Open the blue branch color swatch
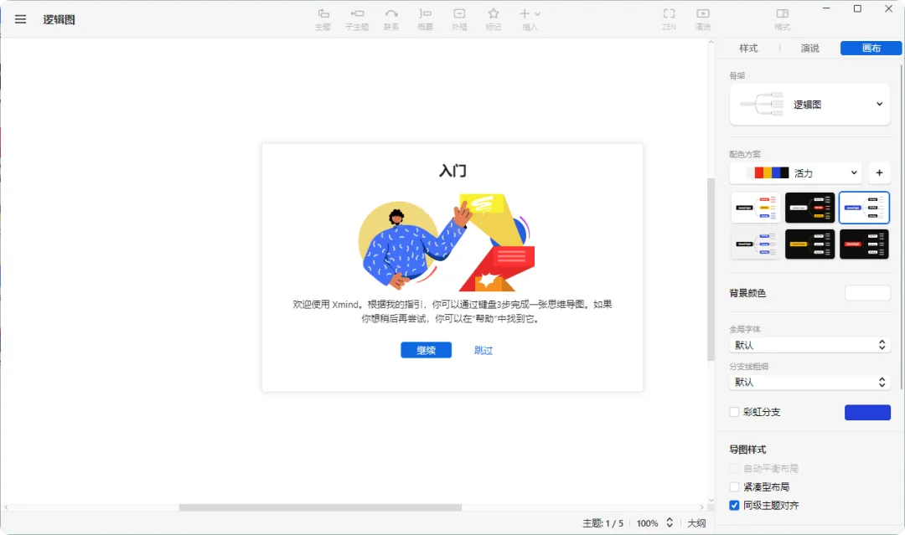 (x=867, y=412)
